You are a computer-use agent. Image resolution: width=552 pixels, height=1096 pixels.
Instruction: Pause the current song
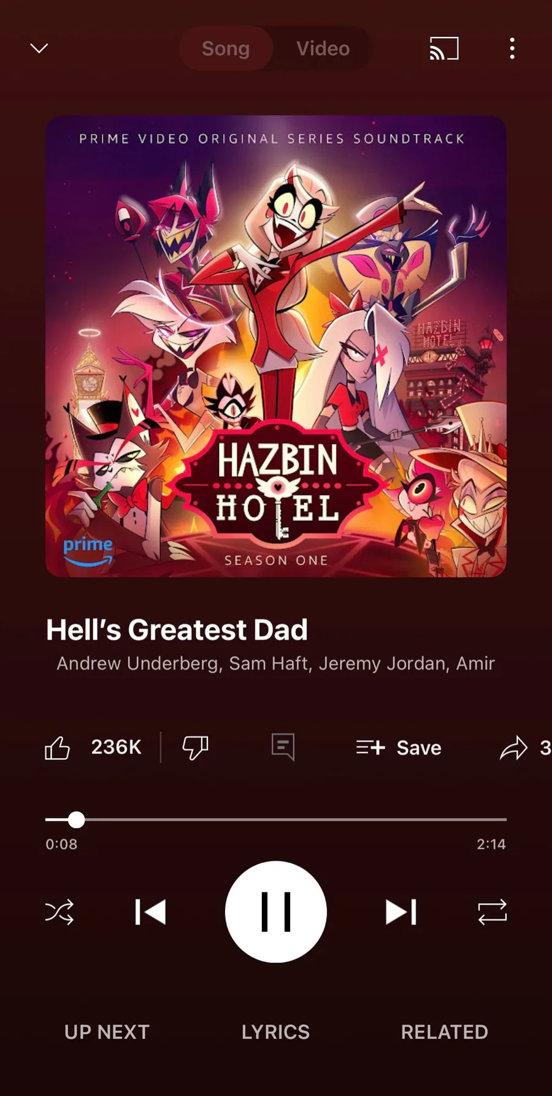[x=276, y=912]
